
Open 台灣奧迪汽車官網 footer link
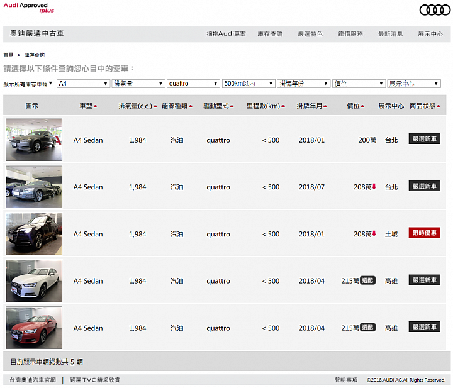pos(33,380)
